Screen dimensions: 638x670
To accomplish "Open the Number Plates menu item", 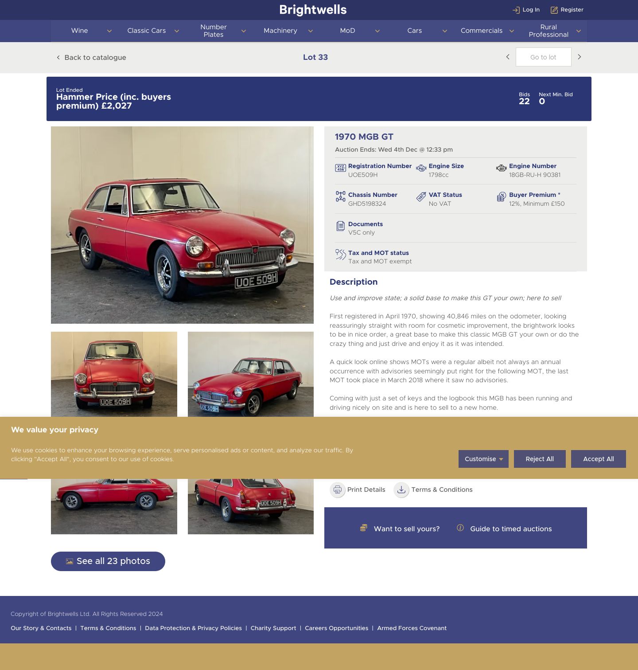I will (x=214, y=31).
